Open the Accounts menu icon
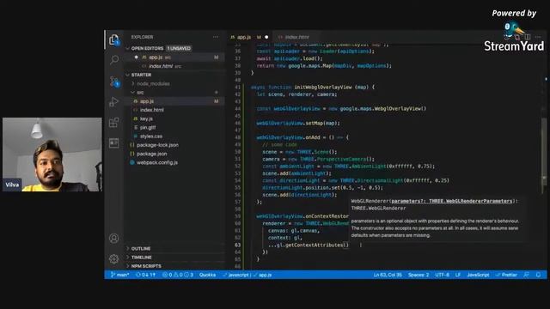The height and width of the screenshot is (309, 550). (x=114, y=239)
